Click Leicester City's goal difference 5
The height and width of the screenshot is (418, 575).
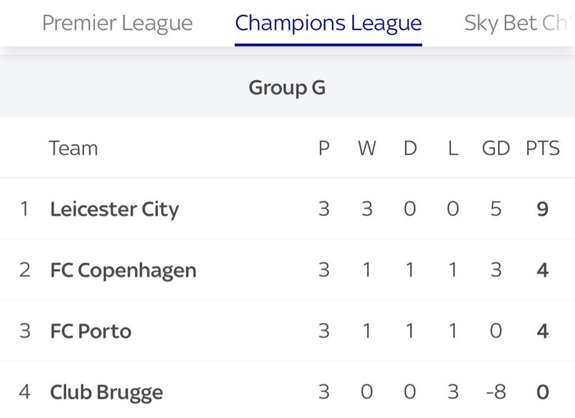tap(496, 209)
